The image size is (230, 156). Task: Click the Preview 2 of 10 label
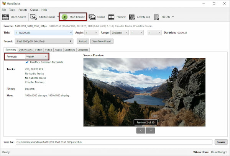pyautogui.click(x=146, y=122)
